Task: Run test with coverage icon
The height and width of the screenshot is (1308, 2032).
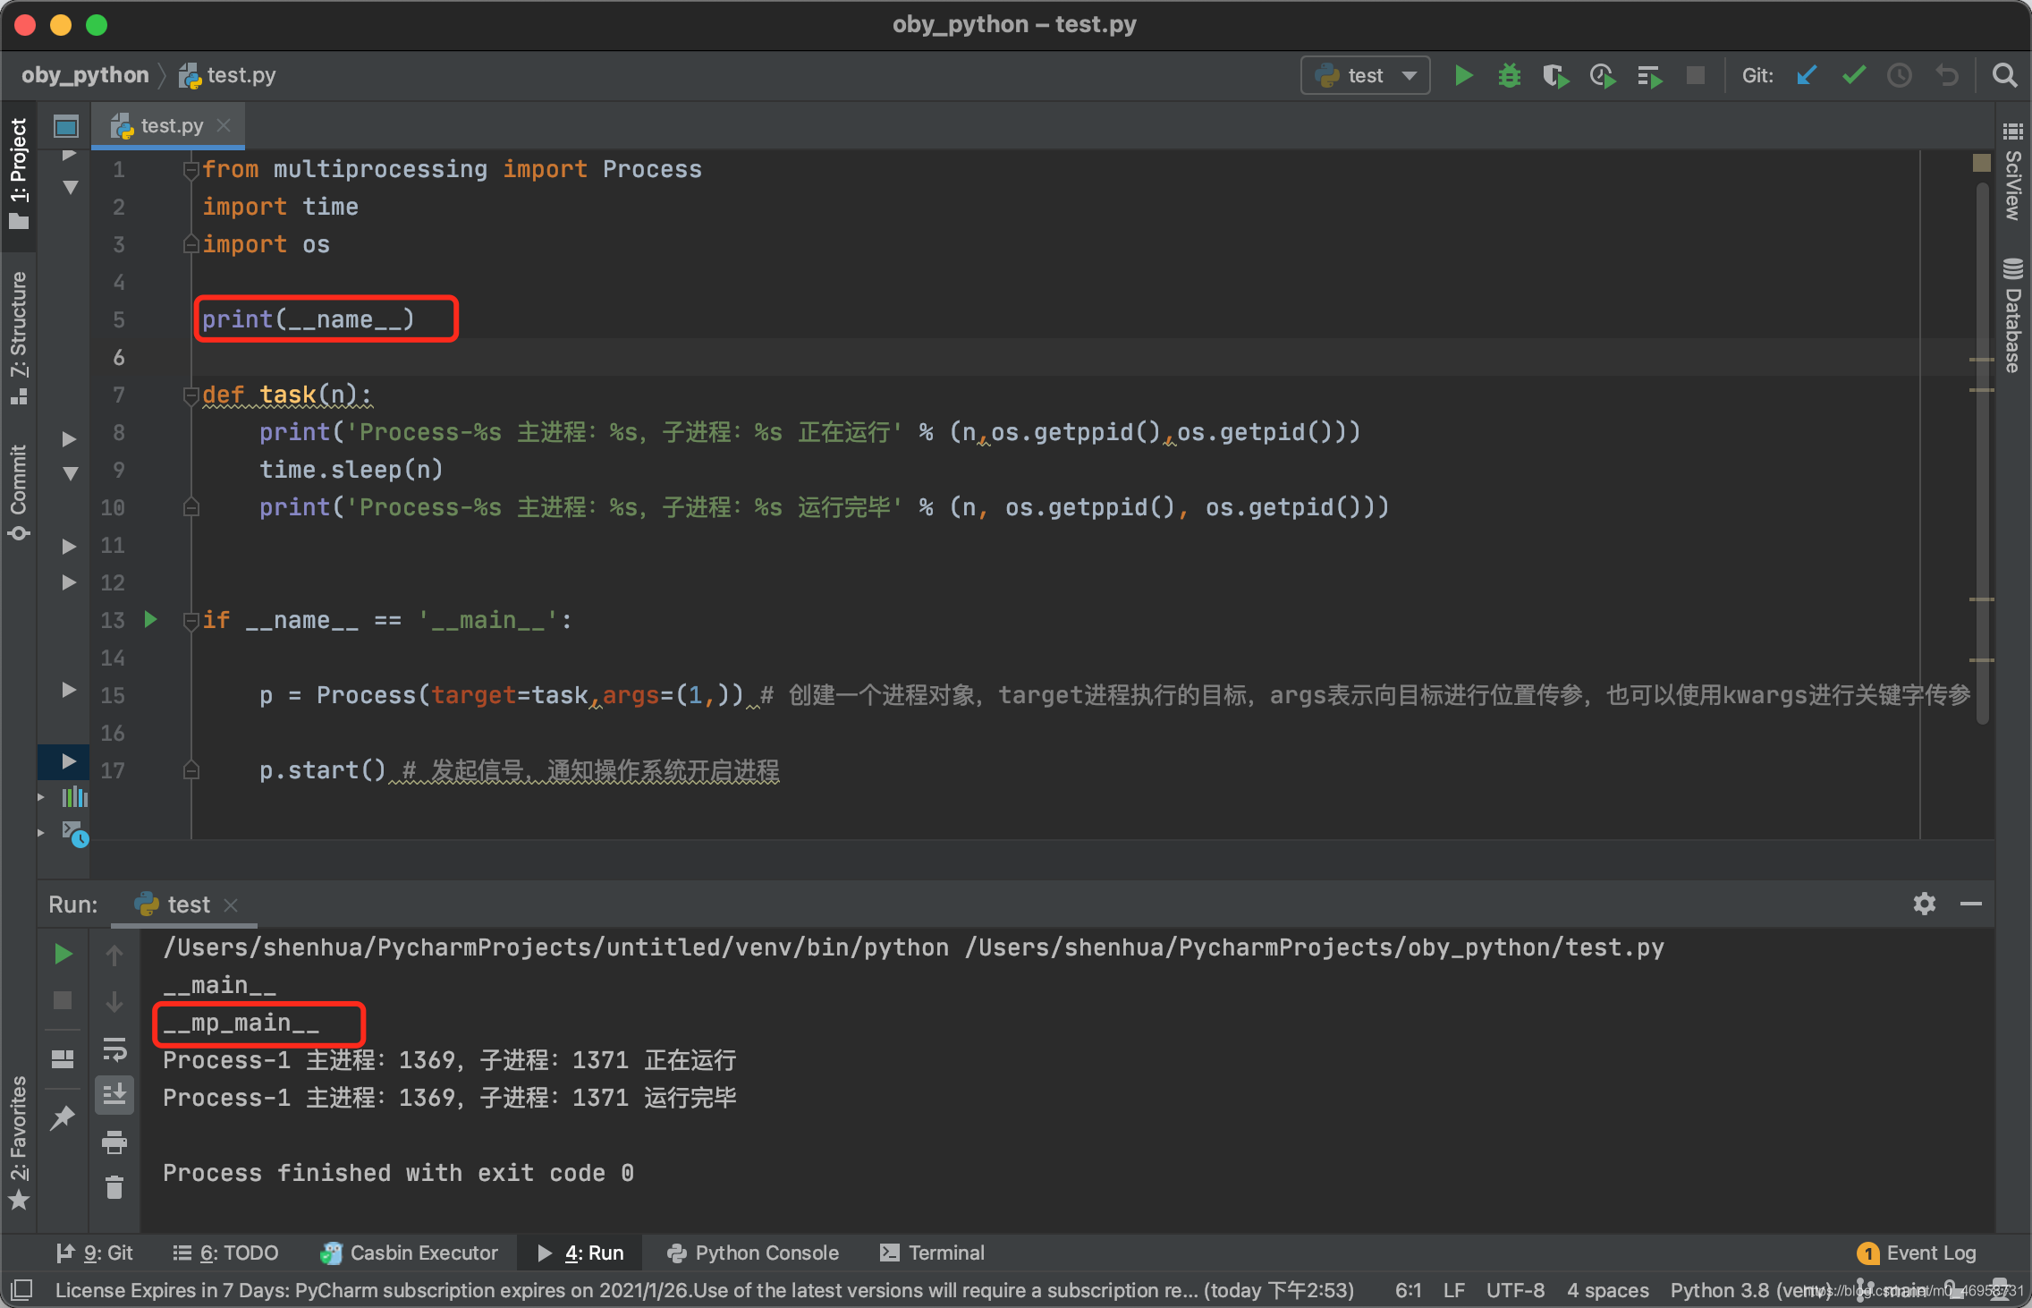Action: pos(1556,76)
